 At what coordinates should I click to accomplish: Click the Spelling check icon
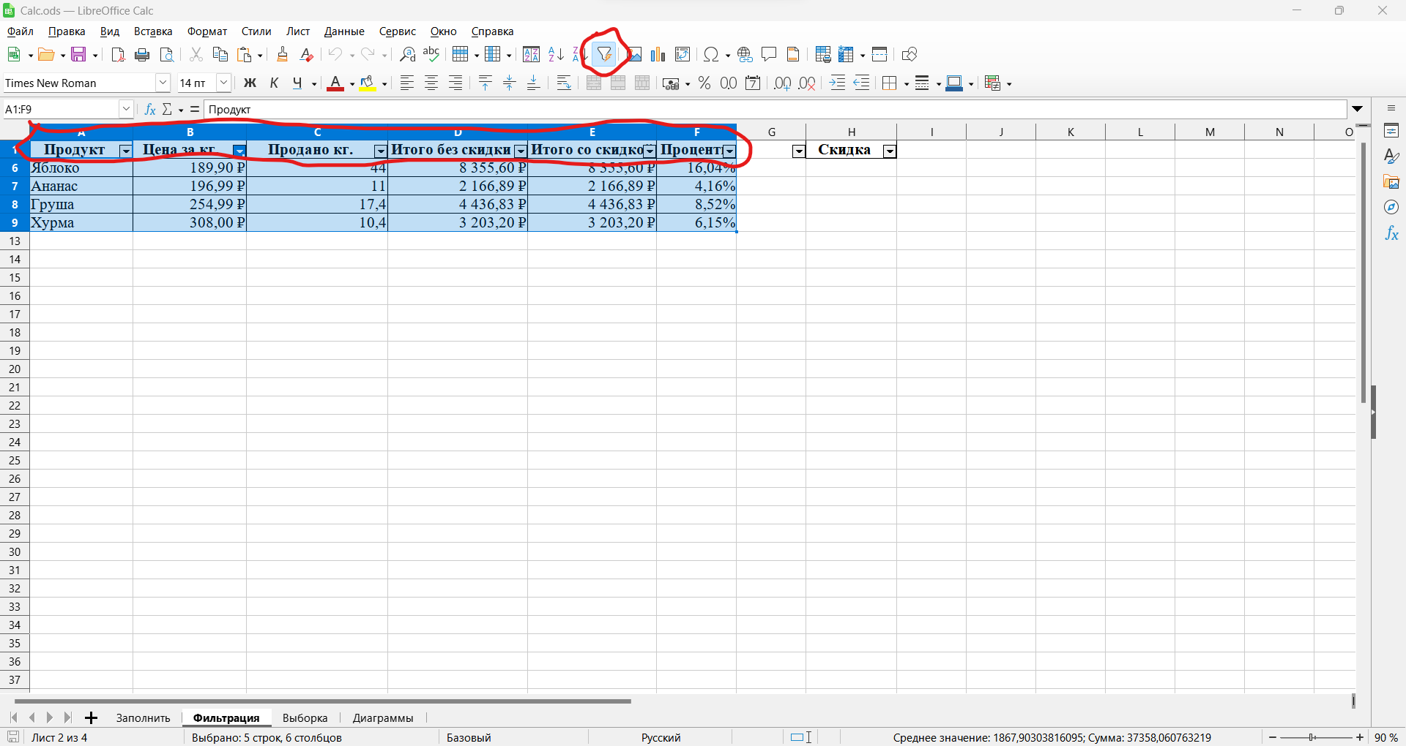click(x=431, y=54)
